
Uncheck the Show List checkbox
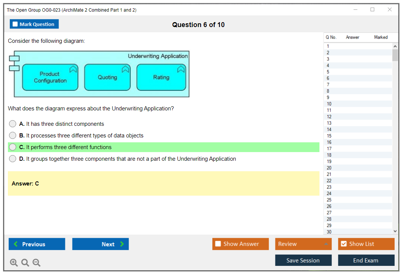(x=343, y=244)
